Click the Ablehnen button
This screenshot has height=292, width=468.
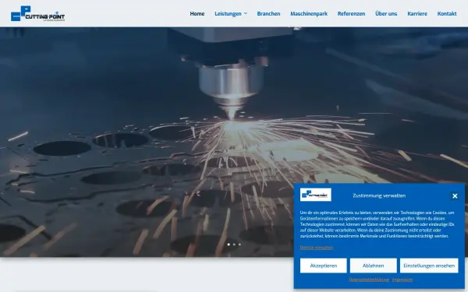pyautogui.click(x=373, y=266)
